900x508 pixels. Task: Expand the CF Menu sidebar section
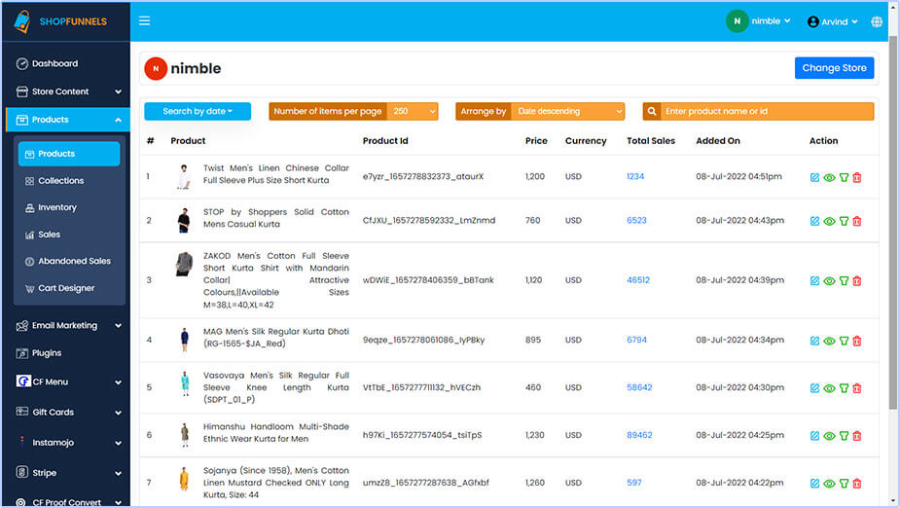(68, 381)
